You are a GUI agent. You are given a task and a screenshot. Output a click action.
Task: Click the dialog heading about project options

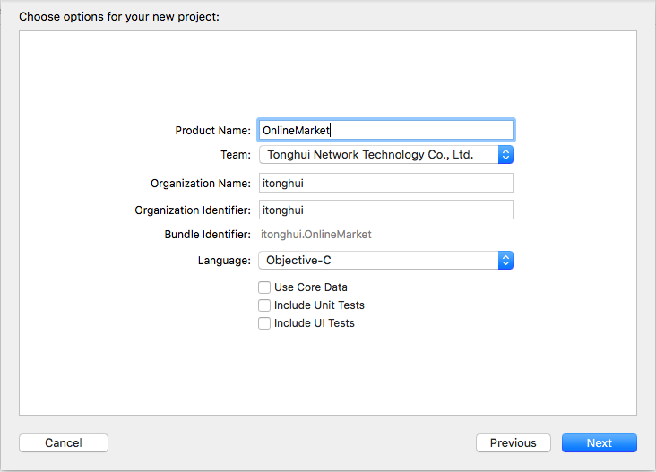pyautogui.click(x=119, y=17)
